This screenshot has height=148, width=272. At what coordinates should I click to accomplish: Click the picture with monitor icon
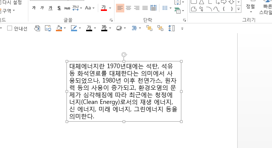(x=48, y=28)
